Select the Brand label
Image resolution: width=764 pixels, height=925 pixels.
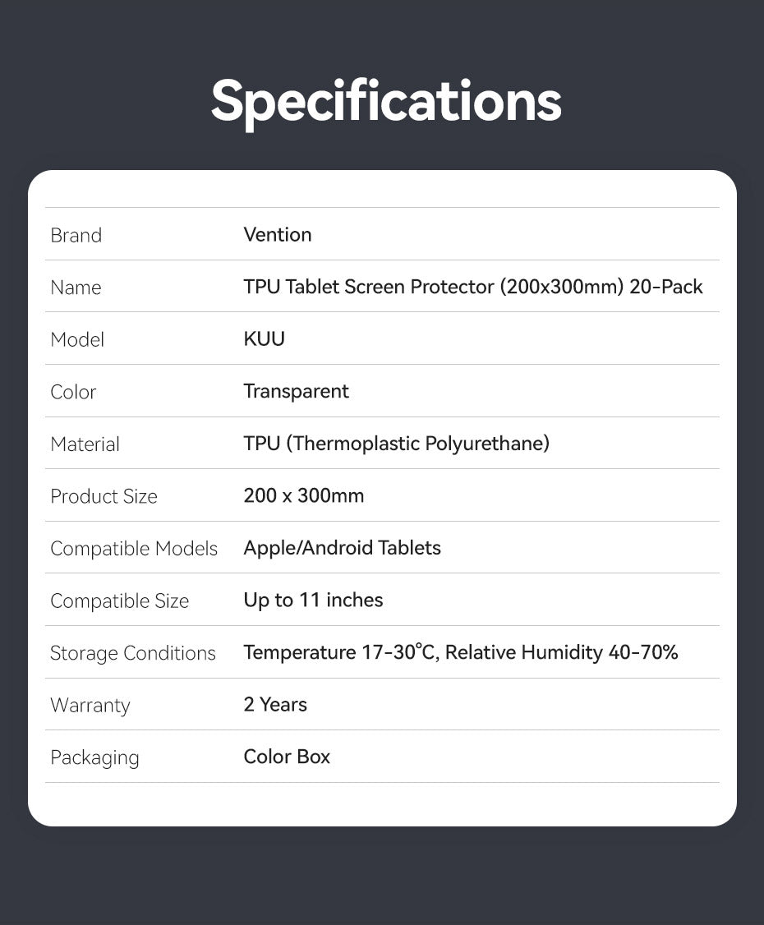coord(76,236)
